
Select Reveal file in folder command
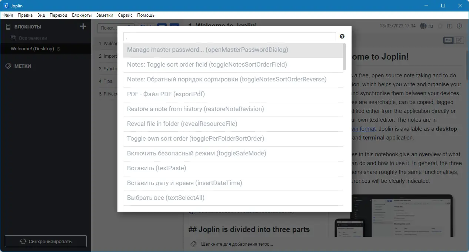[x=233, y=124]
